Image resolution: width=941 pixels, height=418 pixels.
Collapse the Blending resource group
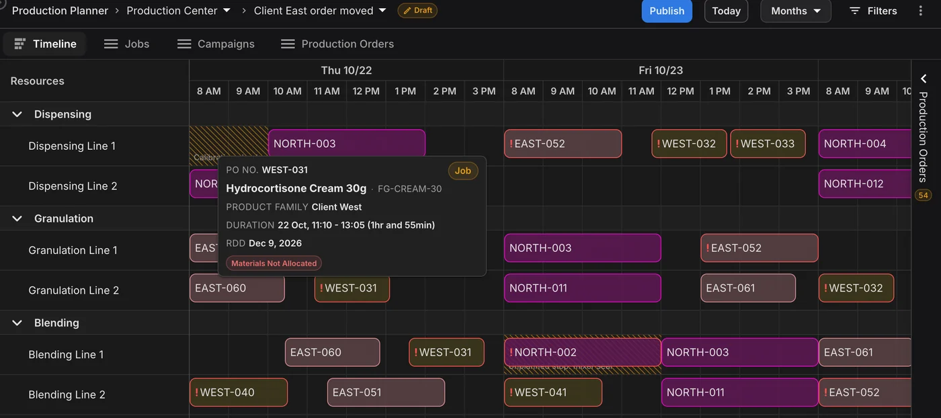pyautogui.click(x=17, y=323)
